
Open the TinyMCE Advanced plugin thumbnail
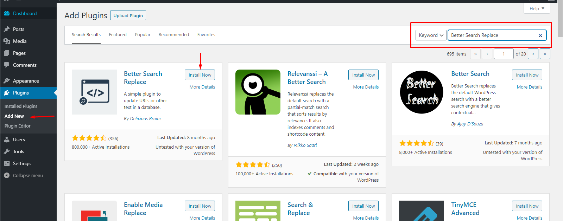[422, 211]
